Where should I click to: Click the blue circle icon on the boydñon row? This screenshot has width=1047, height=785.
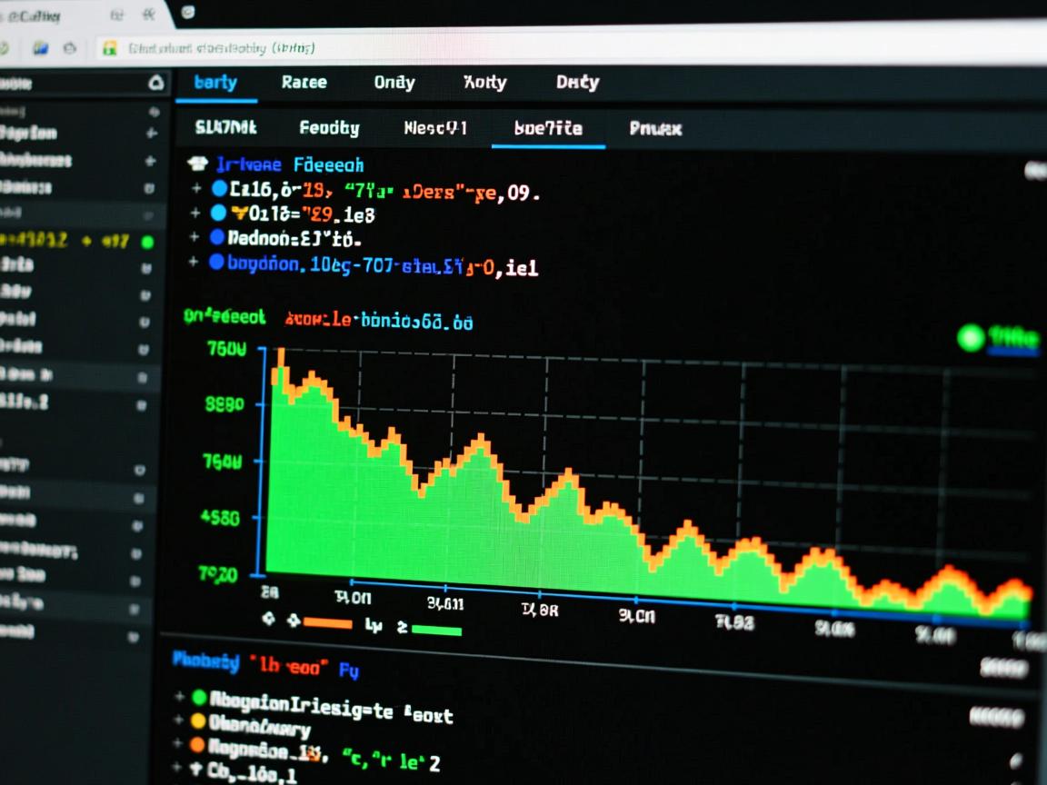coord(216,263)
